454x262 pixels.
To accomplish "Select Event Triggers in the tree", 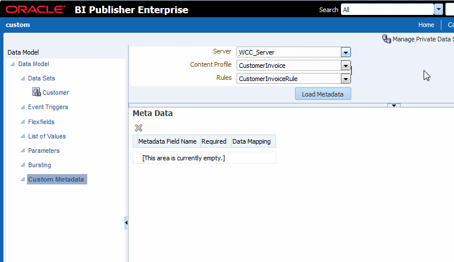I will (48, 107).
